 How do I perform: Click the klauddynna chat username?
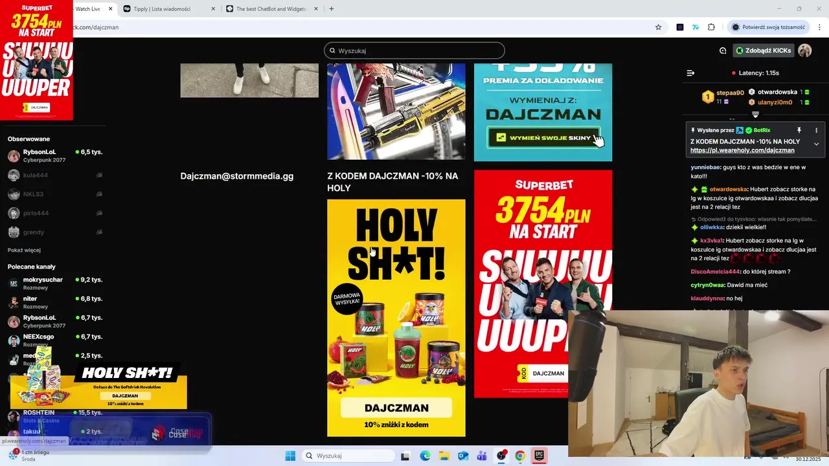[707, 298]
